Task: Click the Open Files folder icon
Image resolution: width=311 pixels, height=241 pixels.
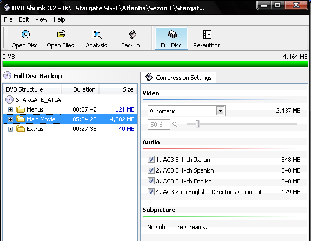Action: (61, 34)
